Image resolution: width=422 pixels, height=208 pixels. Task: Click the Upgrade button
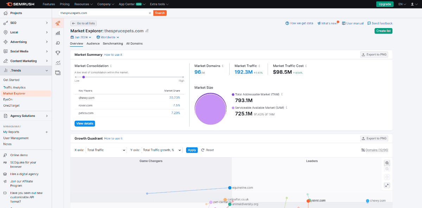[x=385, y=4]
